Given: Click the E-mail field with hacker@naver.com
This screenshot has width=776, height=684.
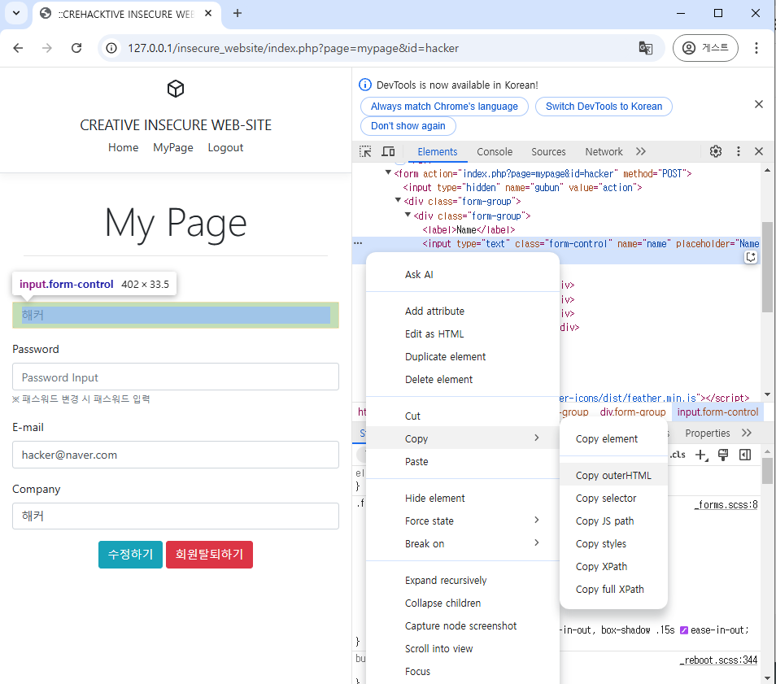Looking at the screenshot, I should pyautogui.click(x=176, y=455).
